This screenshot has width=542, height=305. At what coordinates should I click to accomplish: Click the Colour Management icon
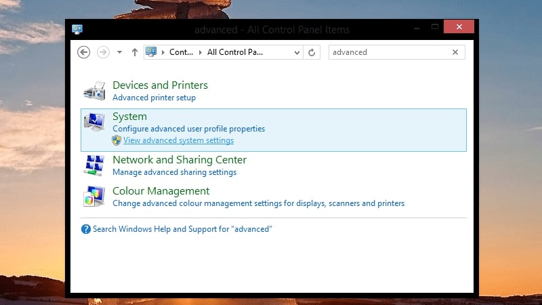point(94,197)
